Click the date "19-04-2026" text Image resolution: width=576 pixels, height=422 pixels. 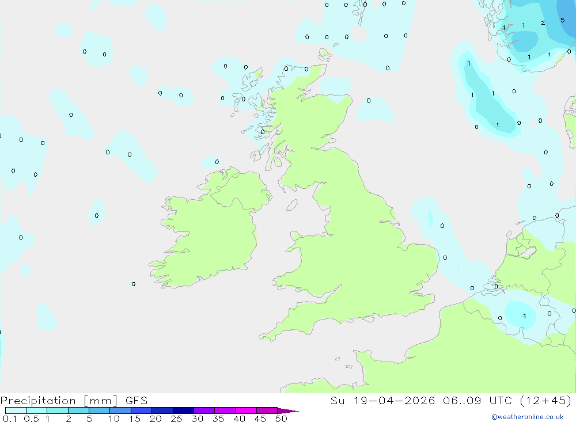[x=394, y=400]
